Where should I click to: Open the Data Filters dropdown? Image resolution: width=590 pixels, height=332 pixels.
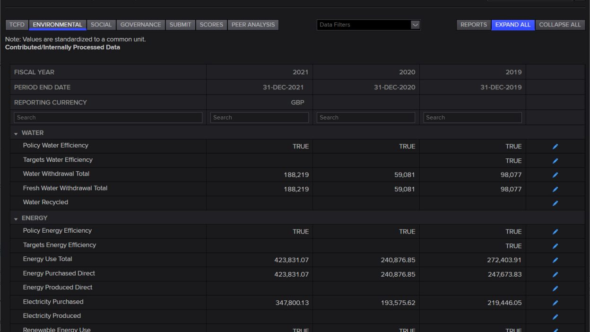[x=368, y=25]
